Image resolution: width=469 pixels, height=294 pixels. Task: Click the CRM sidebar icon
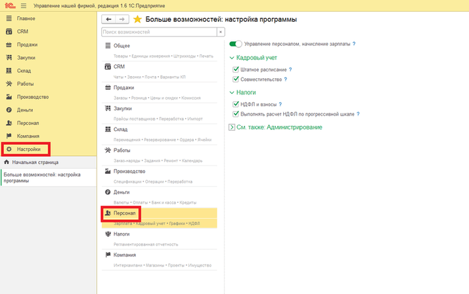[9, 31]
